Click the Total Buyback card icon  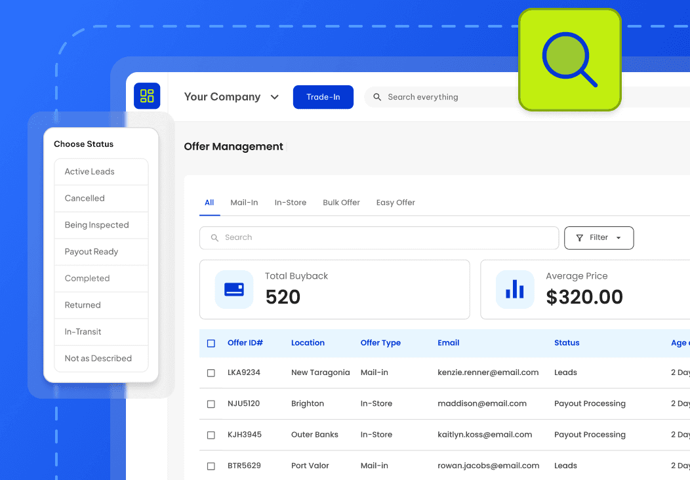[x=234, y=289]
